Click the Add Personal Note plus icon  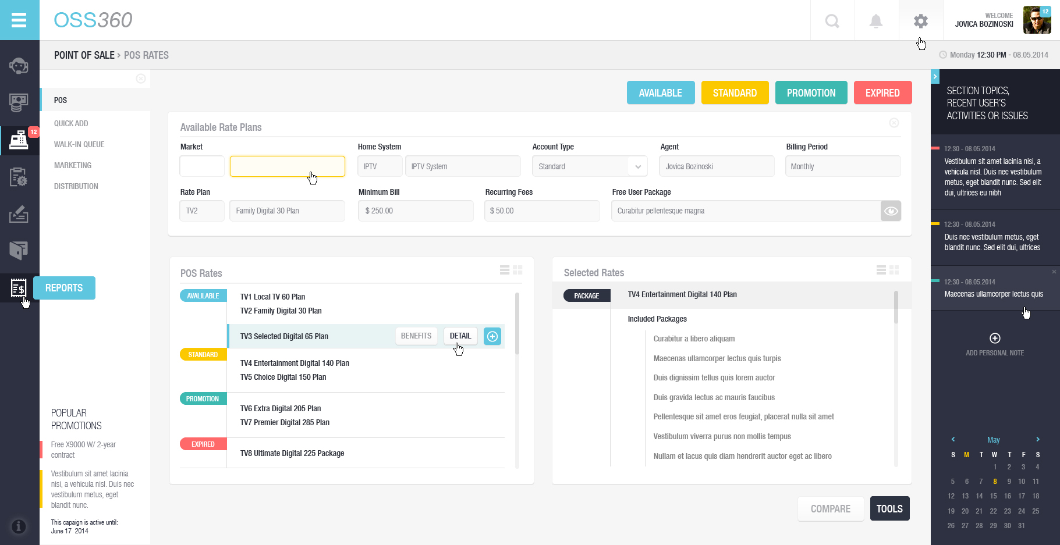[995, 339]
